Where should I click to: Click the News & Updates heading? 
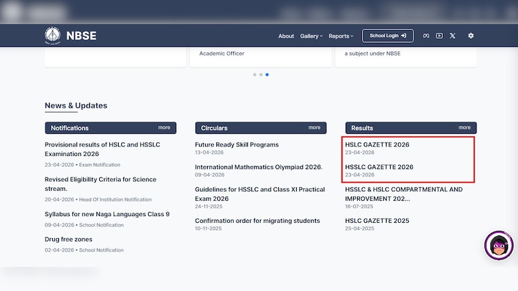click(x=76, y=106)
